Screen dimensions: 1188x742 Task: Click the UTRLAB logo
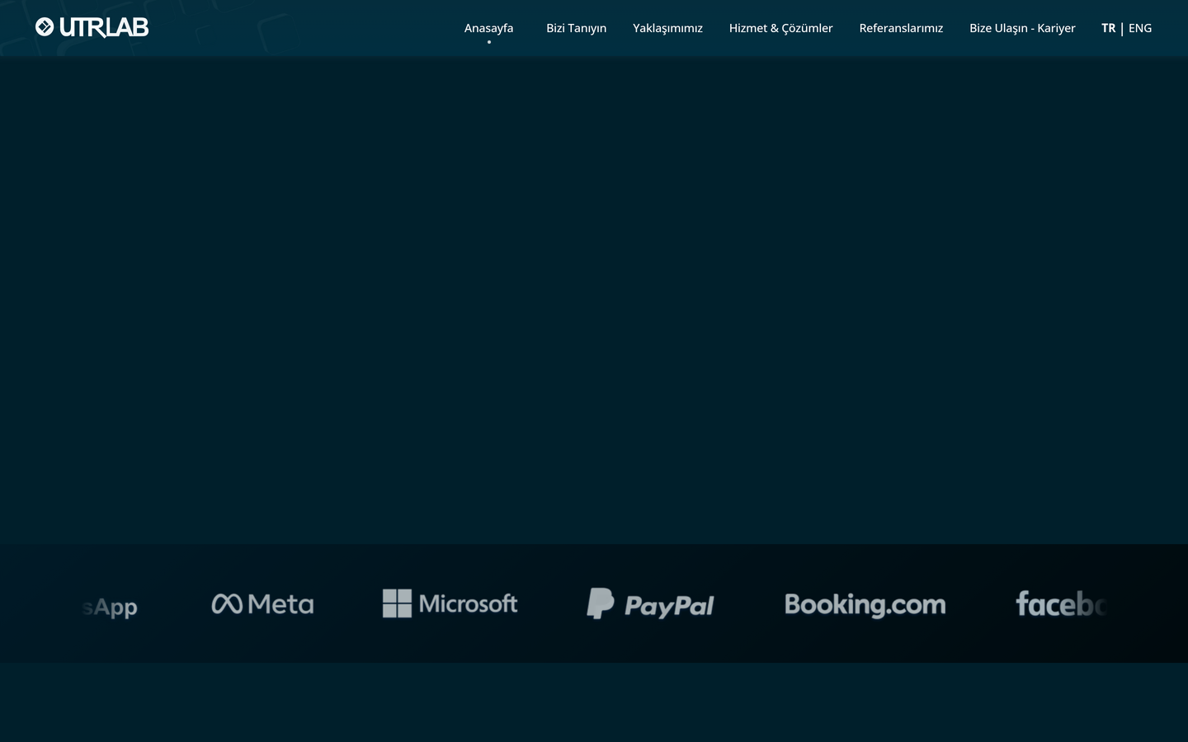tap(92, 27)
